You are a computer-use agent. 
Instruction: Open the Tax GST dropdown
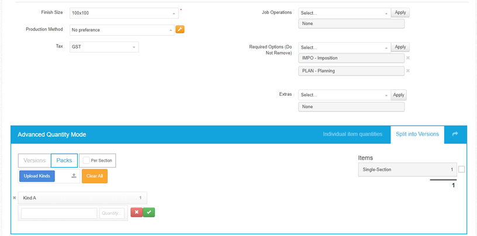coord(104,47)
